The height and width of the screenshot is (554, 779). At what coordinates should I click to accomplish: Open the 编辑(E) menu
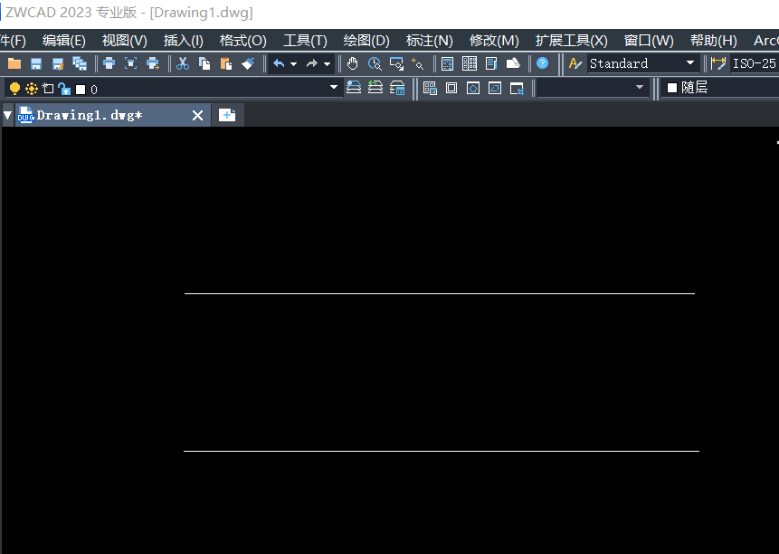pos(64,40)
